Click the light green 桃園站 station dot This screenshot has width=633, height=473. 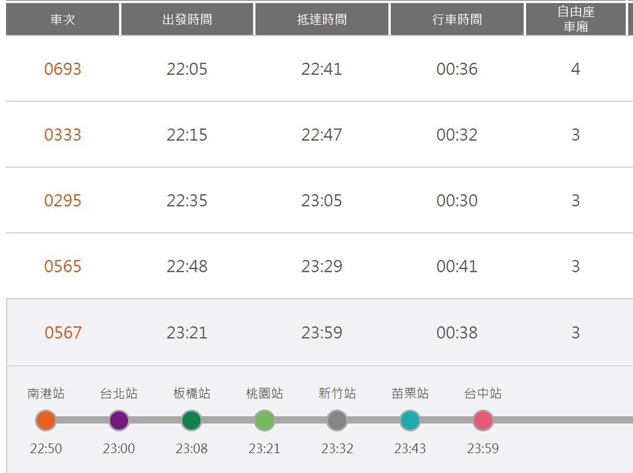click(265, 420)
